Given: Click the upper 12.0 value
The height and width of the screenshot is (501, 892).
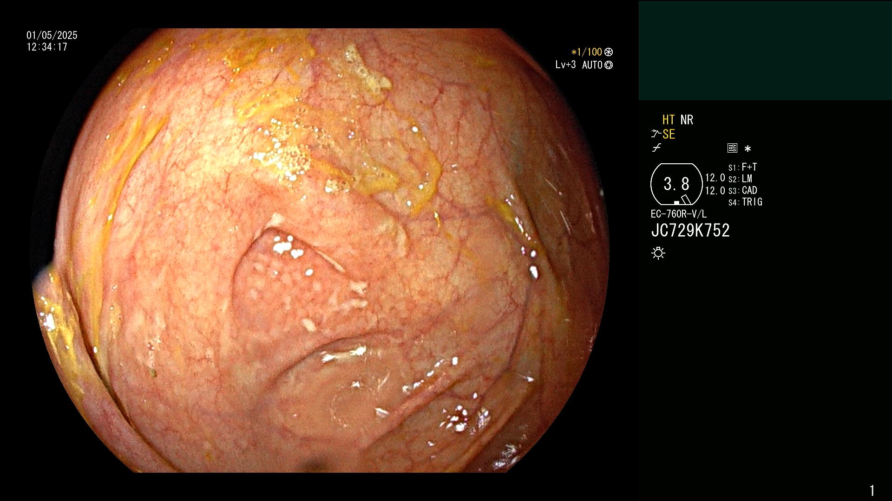Looking at the screenshot, I should 715,178.
